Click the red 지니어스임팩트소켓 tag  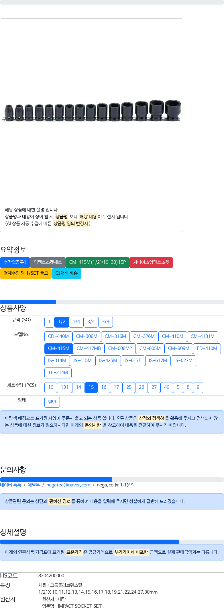click(151, 262)
